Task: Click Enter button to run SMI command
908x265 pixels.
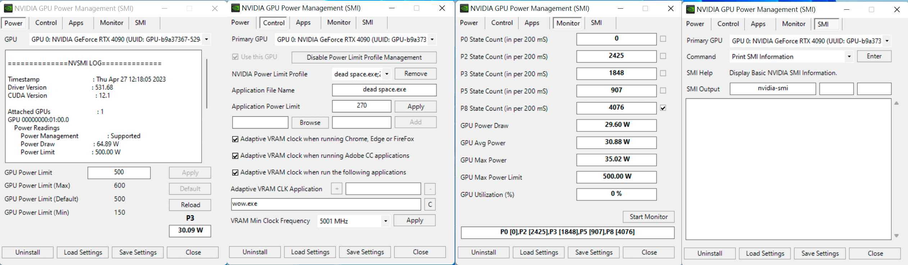Action: point(874,56)
